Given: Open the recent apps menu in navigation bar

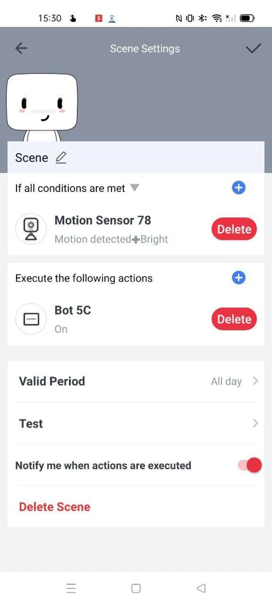Looking at the screenshot, I should (x=71, y=588).
